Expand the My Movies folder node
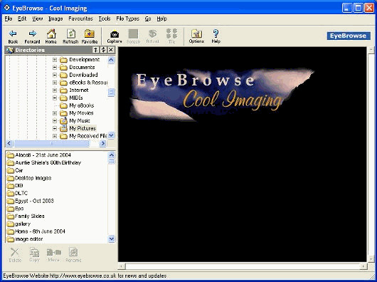The height and width of the screenshot is (282, 377). 55,113
